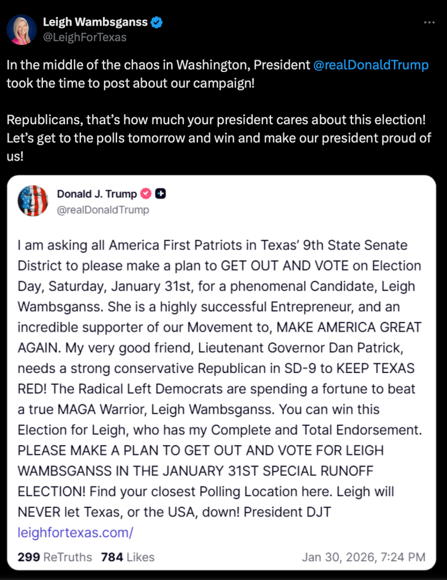The height and width of the screenshot is (580, 447).
Task: Click the Jan 30, 2026, 7:24 PM timestamp
Action: (363, 557)
